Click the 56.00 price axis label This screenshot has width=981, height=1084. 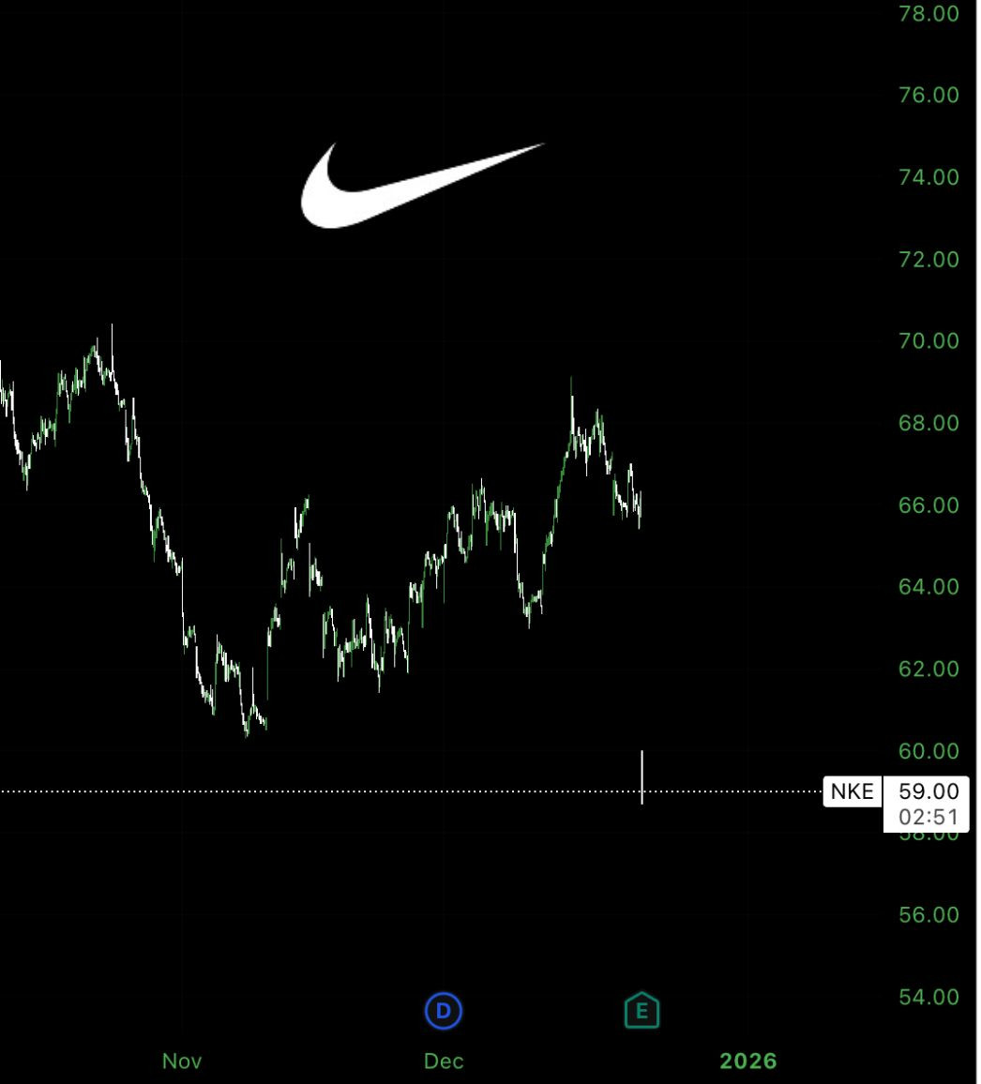pyautogui.click(x=928, y=914)
